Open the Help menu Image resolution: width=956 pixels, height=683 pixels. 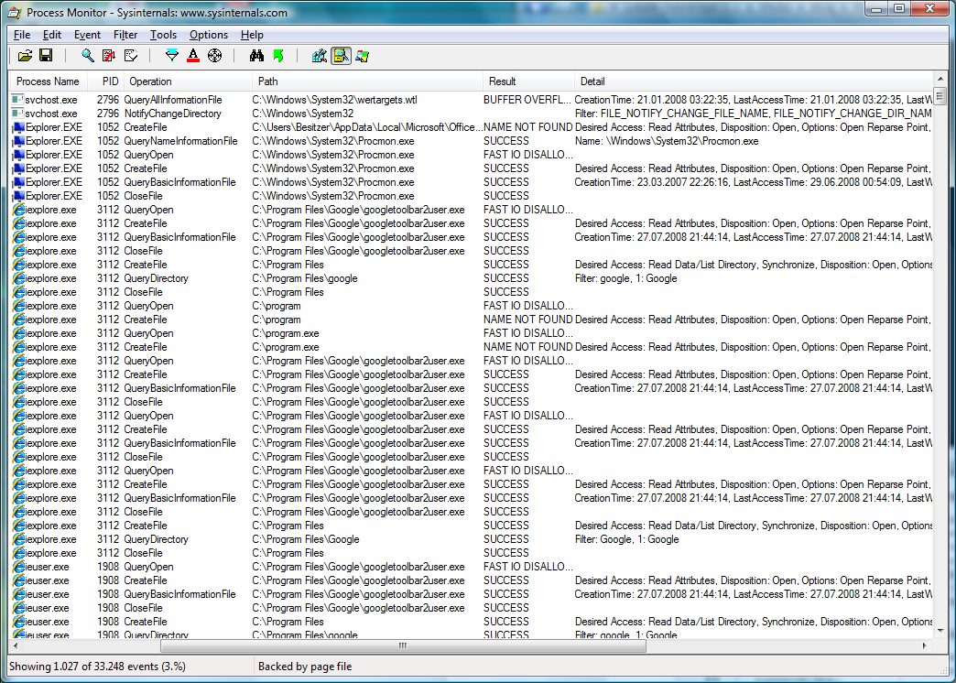click(252, 35)
